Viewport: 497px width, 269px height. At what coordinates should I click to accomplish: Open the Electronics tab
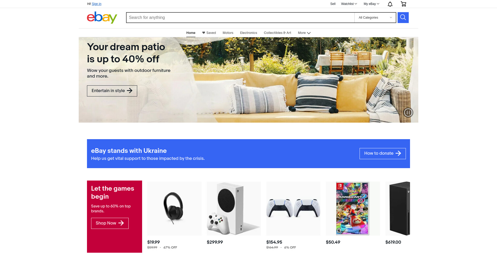point(248,33)
